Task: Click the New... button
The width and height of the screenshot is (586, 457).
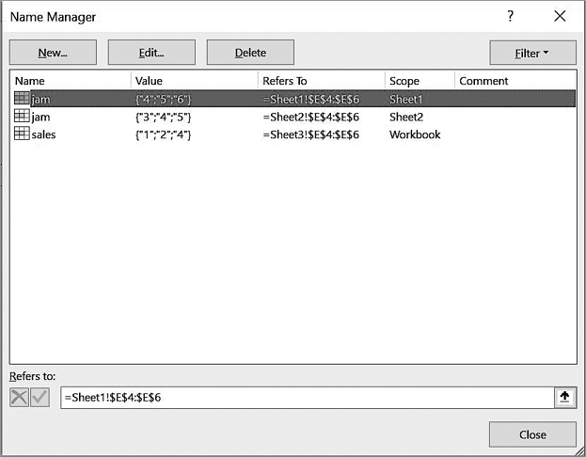Action: pyautogui.click(x=53, y=53)
